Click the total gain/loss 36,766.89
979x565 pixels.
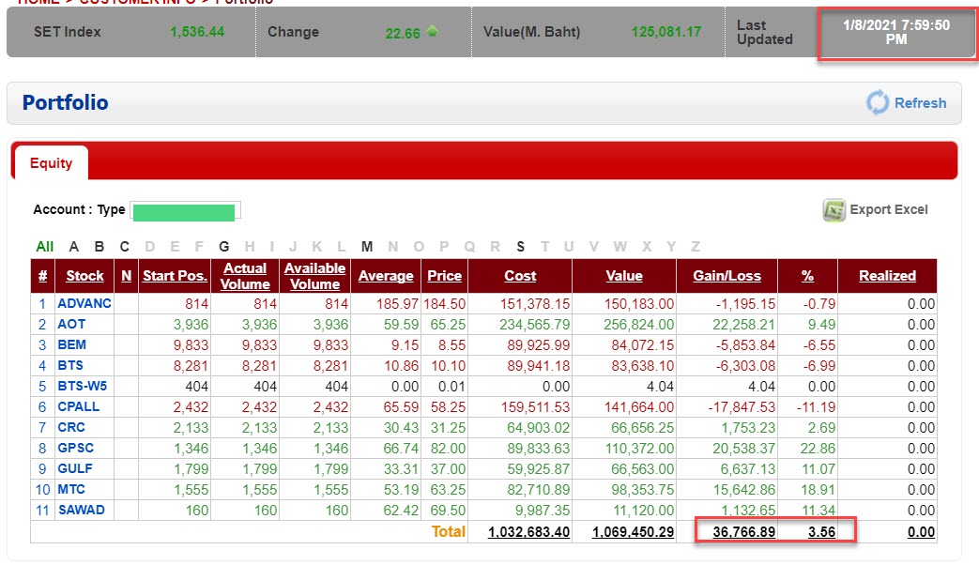744,532
